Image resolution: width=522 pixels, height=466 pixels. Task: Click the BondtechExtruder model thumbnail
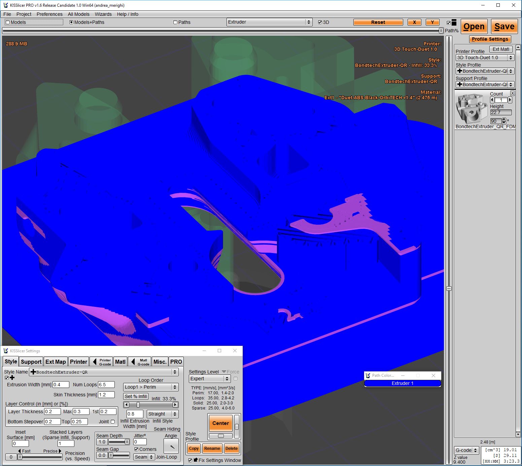pos(472,108)
